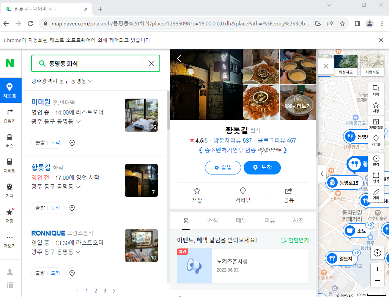Zoom out the map with minus
The height and width of the screenshot is (297, 389).
point(377,281)
